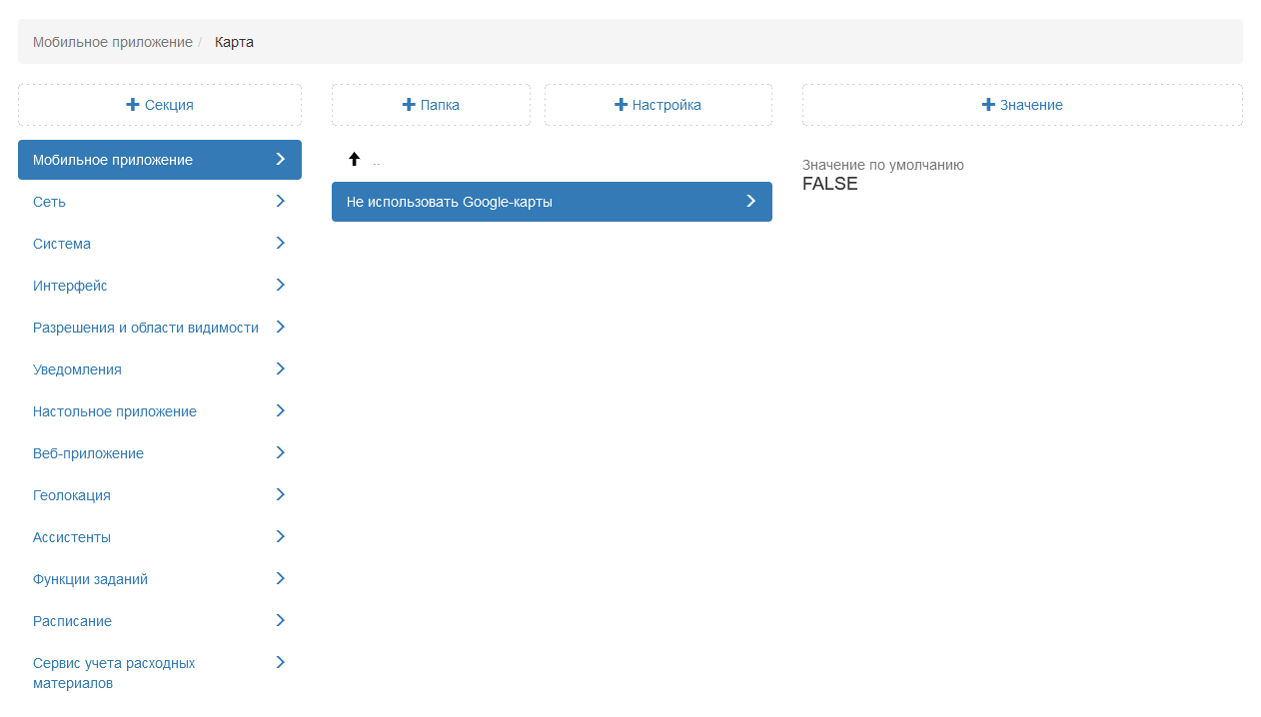Select the Интерфейс section

pyautogui.click(x=70, y=286)
